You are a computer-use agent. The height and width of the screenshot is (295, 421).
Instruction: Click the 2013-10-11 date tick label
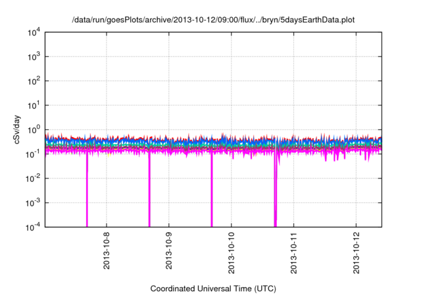click(x=294, y=253)
